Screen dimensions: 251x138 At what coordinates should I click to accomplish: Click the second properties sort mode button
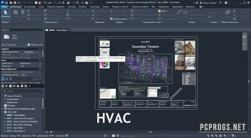(7, 79)
